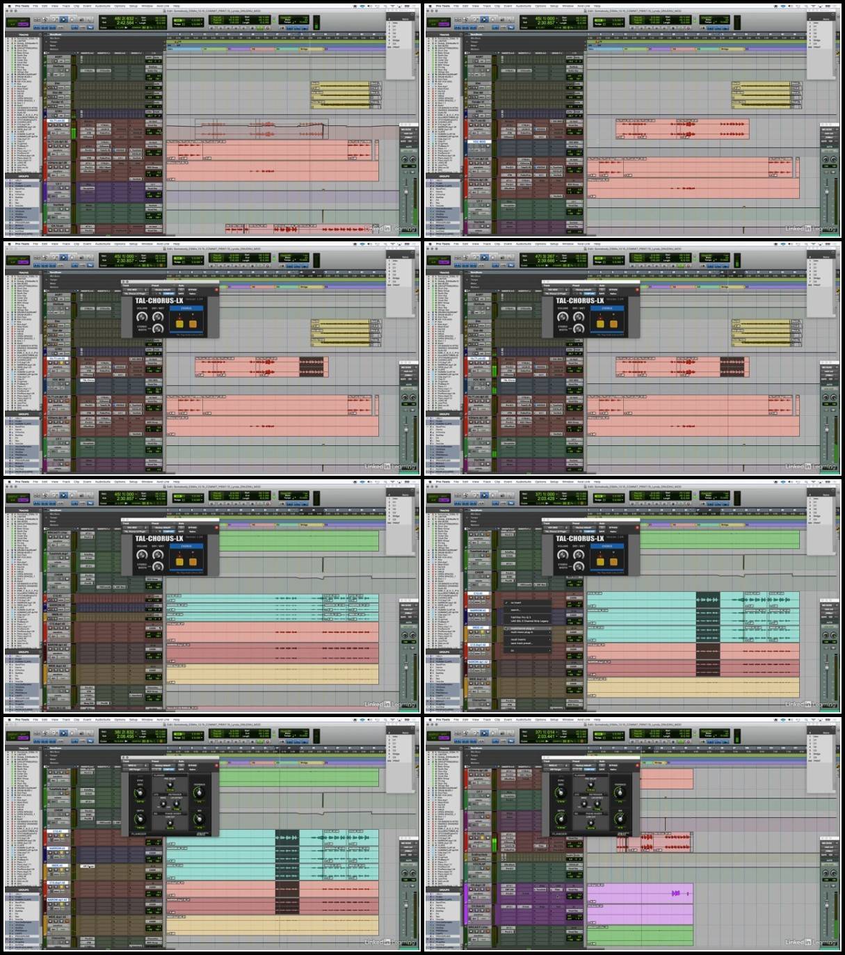Toggle COMPARE button in 2:39.666 plug-in header

(588, 294)
